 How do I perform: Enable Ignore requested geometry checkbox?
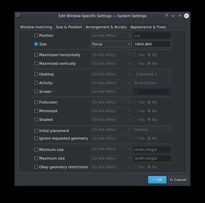[x=36, y=138]
